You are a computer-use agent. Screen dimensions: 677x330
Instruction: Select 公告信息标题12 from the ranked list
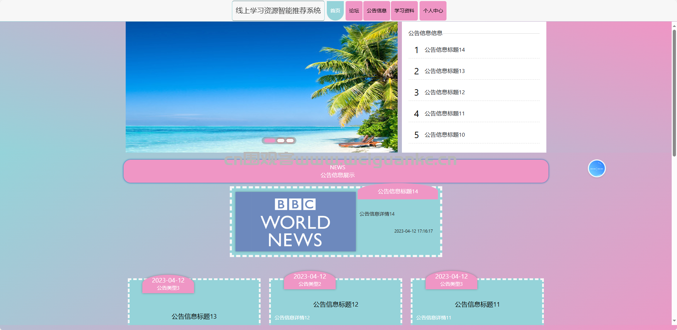pos(444,92)
